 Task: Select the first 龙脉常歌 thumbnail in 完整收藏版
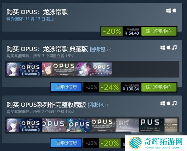click(x=24, y=125)
